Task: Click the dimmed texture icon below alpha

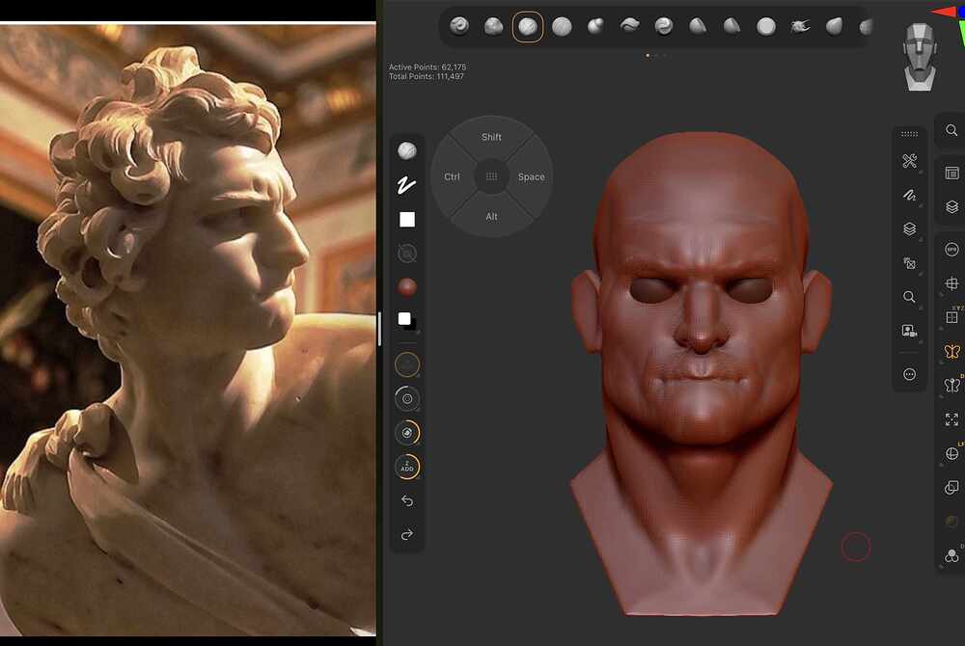Action: (x=407, y=254)
